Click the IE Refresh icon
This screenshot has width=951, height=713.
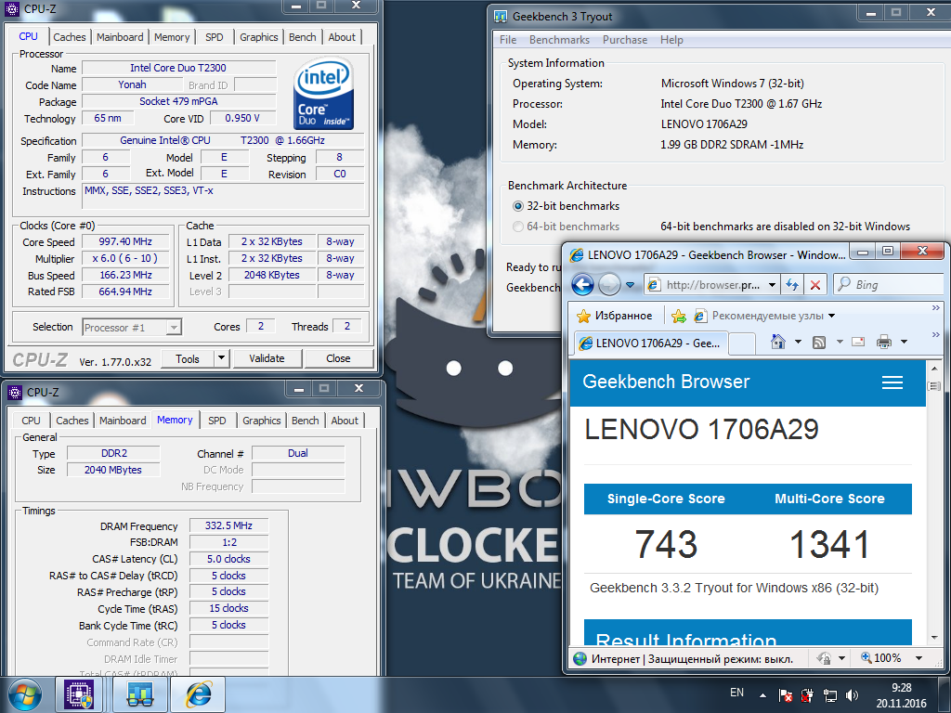coord(792,284)
